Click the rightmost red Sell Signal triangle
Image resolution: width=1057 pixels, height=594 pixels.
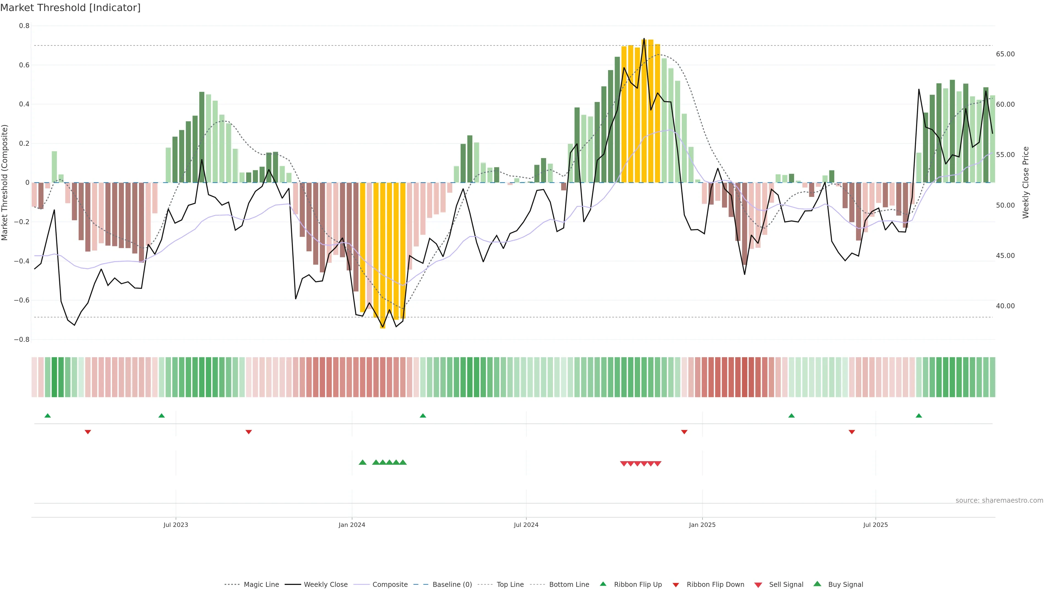pyautogui.click(x=657, y=464)
